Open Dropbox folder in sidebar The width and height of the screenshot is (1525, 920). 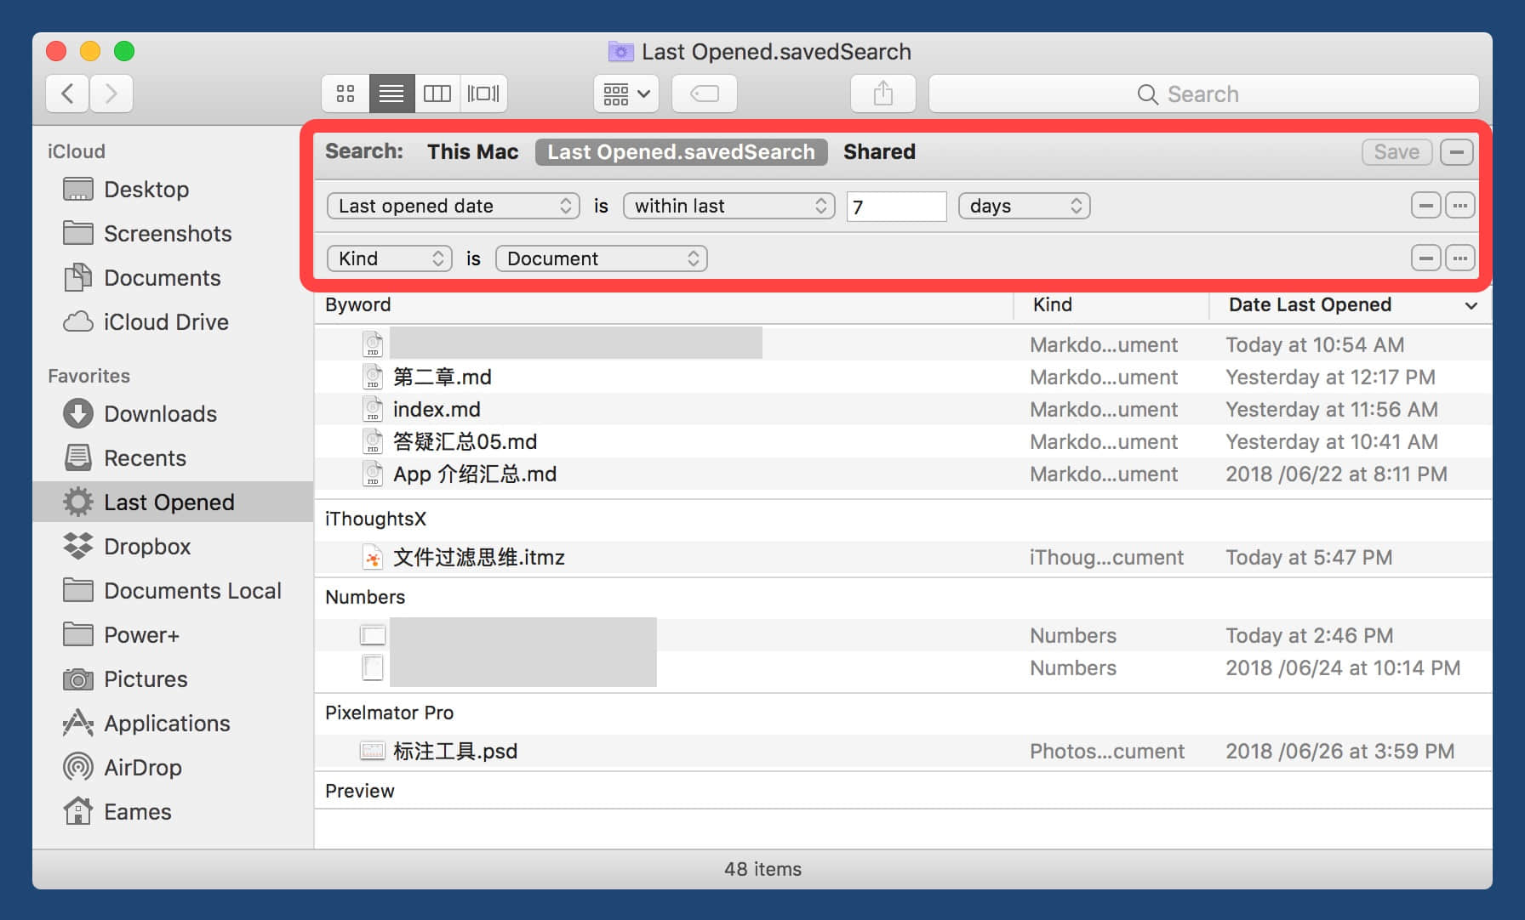coord(146,547)
